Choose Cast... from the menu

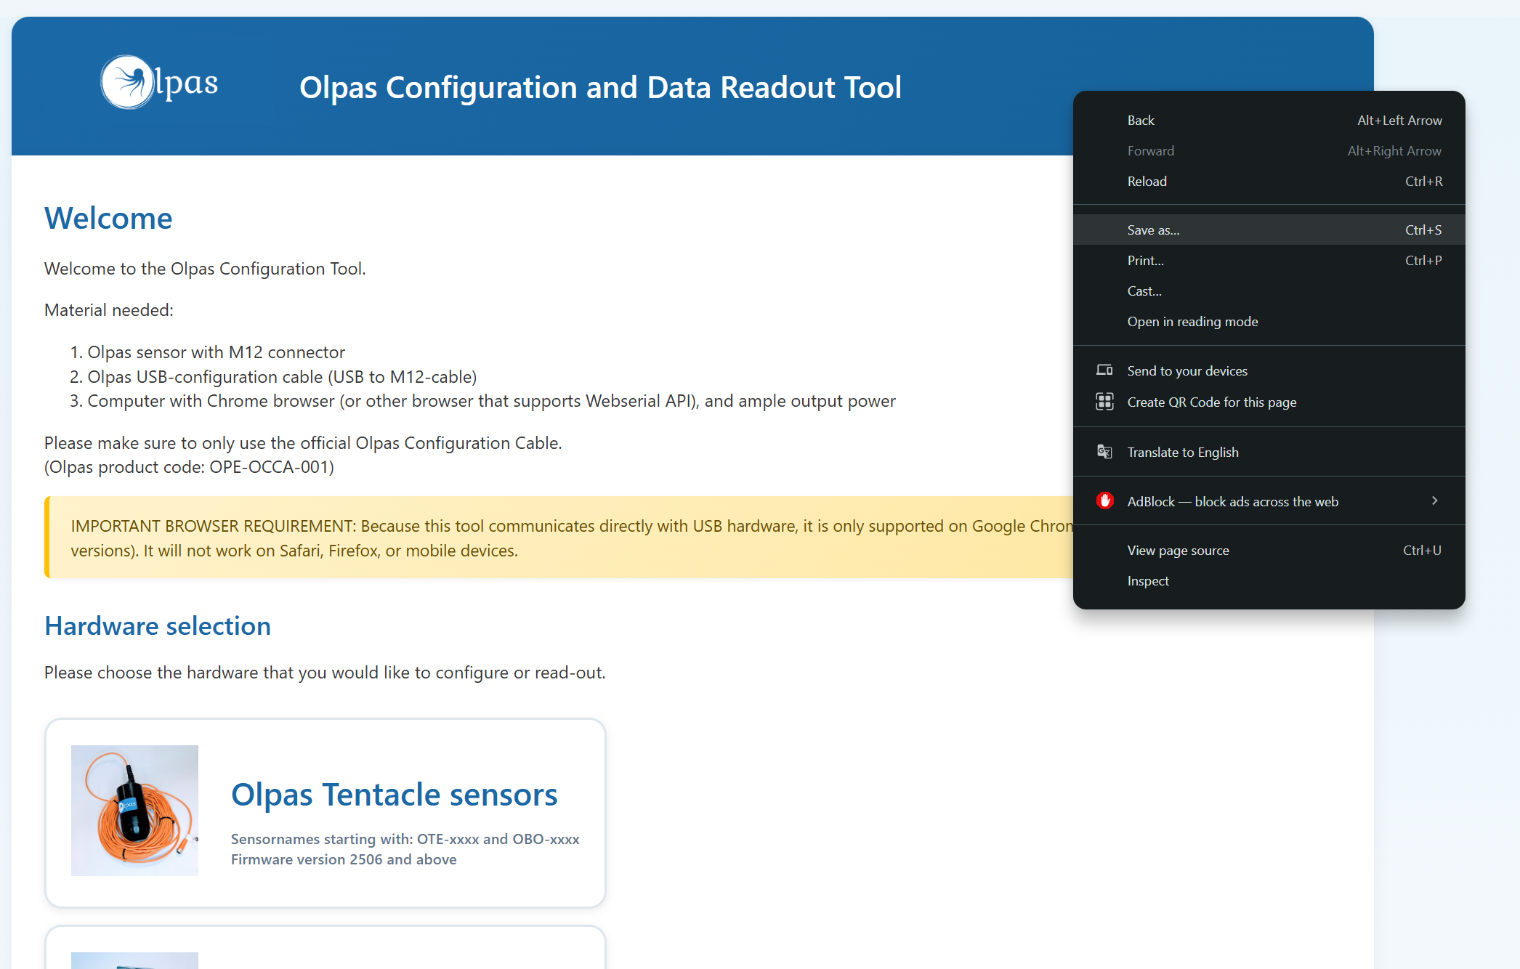tap(1144, 291)
